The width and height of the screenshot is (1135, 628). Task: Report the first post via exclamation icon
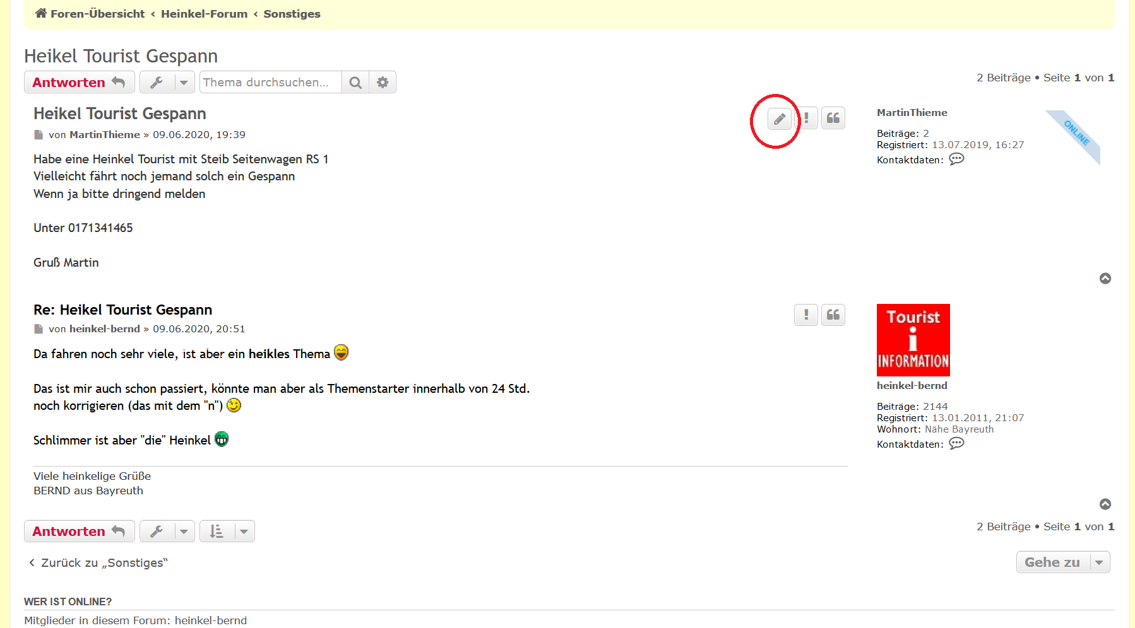pyautogui.click(x=807, y=119)
